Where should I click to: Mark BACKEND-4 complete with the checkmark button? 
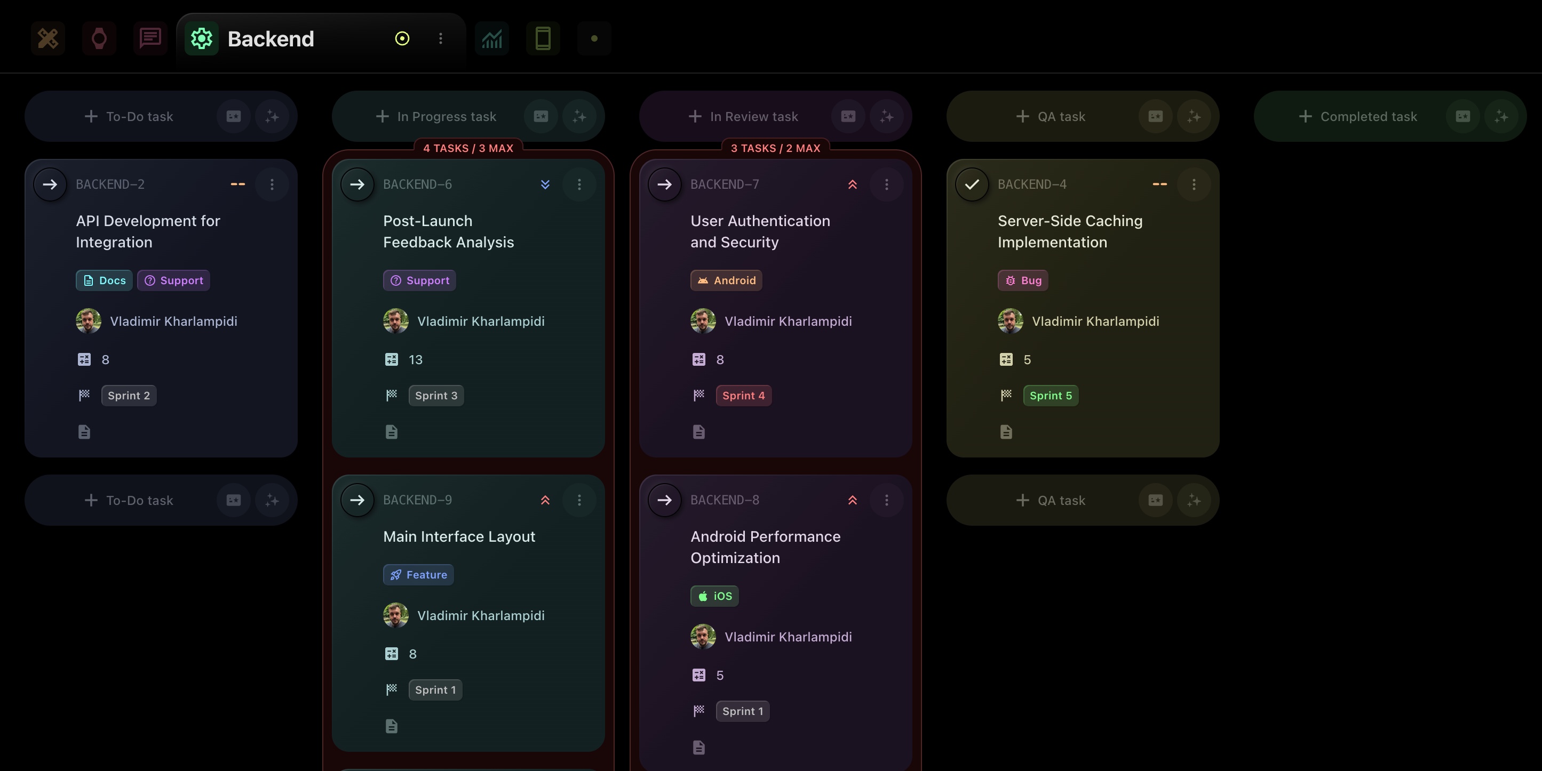tap(972, 184)
